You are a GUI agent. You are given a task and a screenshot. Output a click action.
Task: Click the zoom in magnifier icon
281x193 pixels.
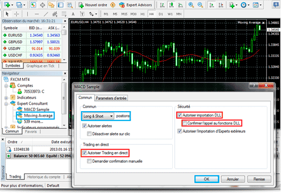click(x=191, y=5)
